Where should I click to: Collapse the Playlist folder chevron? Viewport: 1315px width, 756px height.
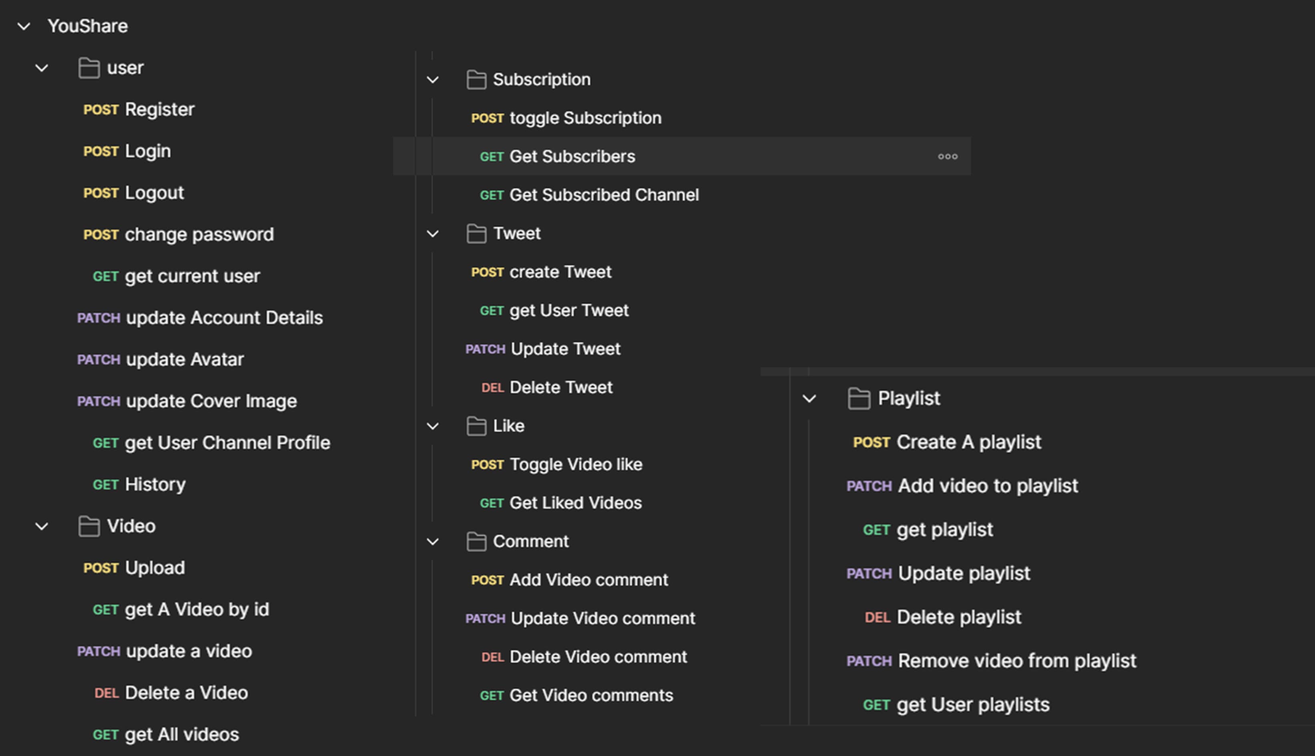(809, 398)
